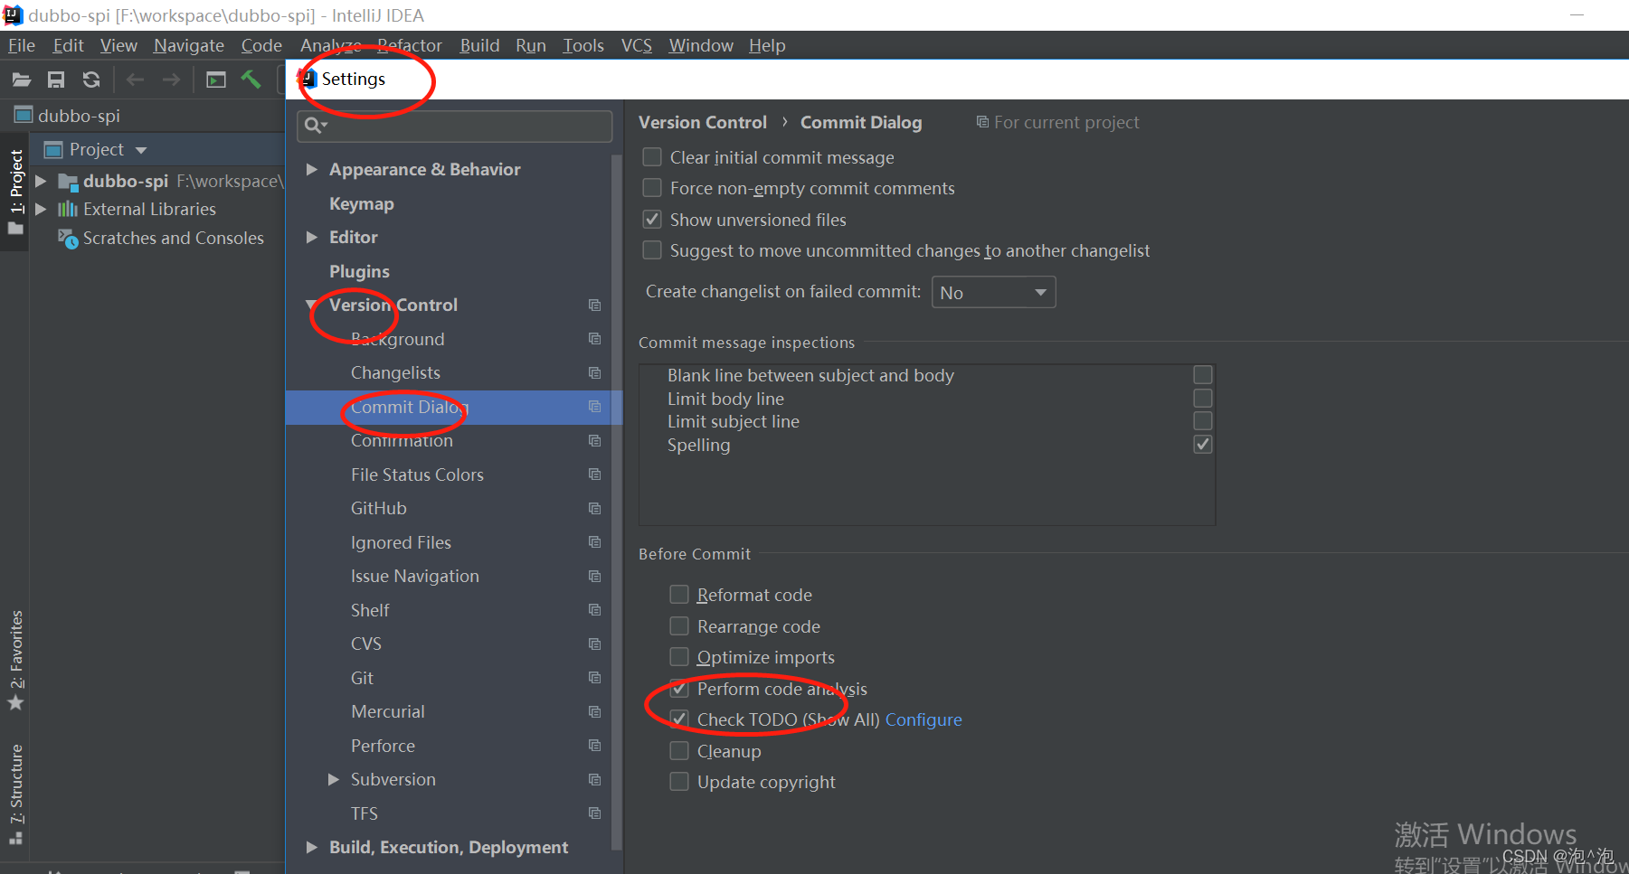
Task: Uncheck Check TODO option
Action: (678, 719)
